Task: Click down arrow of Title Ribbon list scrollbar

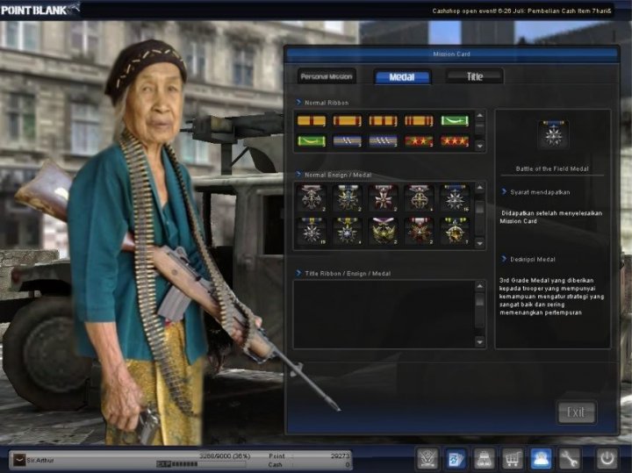Action: (479, 342)
